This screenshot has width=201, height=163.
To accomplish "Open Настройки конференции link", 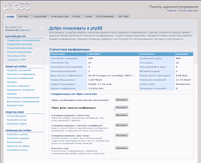I will (21, 74).
